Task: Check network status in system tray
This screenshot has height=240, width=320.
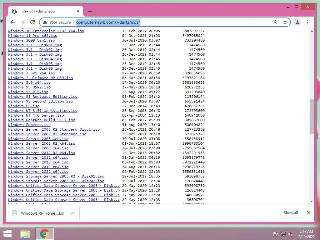Action: click(283, 234)
